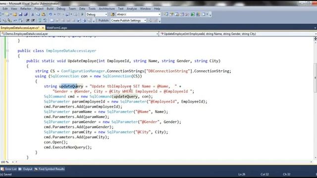Click the "@Gender" parameter string
This screenshot has height=178, width=317.
click(x=150, y=122)
